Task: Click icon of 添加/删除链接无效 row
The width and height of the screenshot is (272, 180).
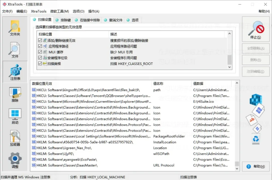Action: (45, 40)
